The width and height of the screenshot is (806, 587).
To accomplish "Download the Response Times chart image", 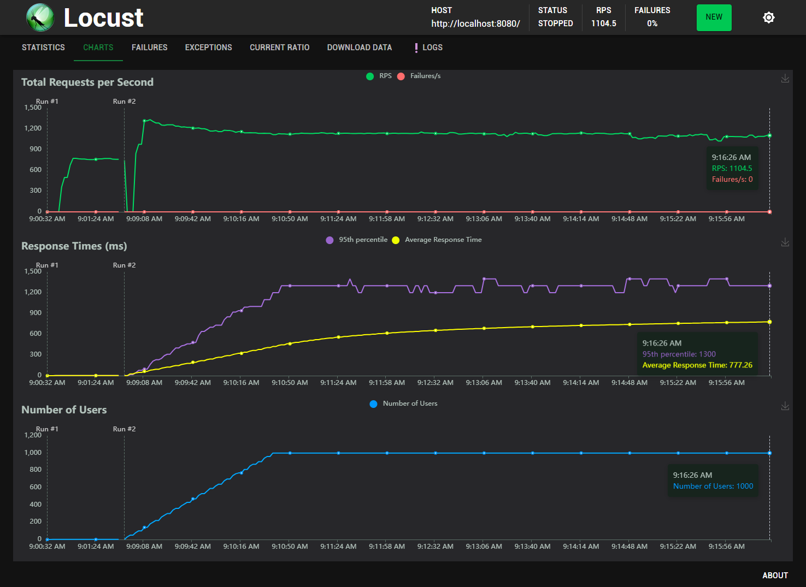I will click(785, 242).
